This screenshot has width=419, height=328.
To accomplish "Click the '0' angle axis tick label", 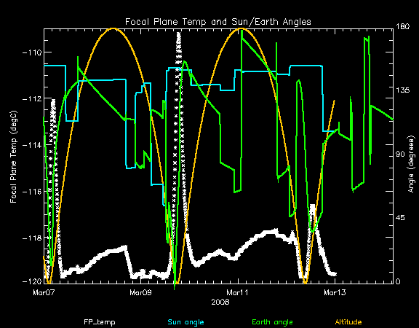I will pos(399,281).
